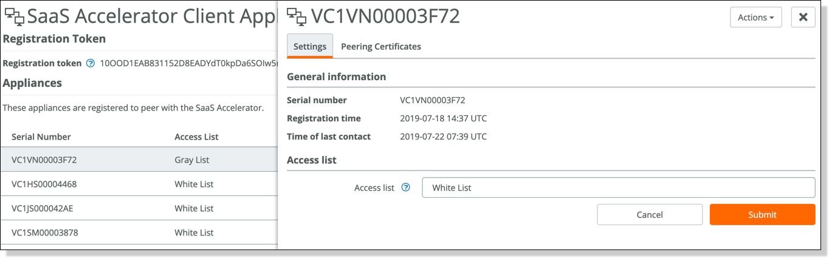Submit the access list change
The image size is (829, 258).
pyautogui.click(x=762, y=214)
